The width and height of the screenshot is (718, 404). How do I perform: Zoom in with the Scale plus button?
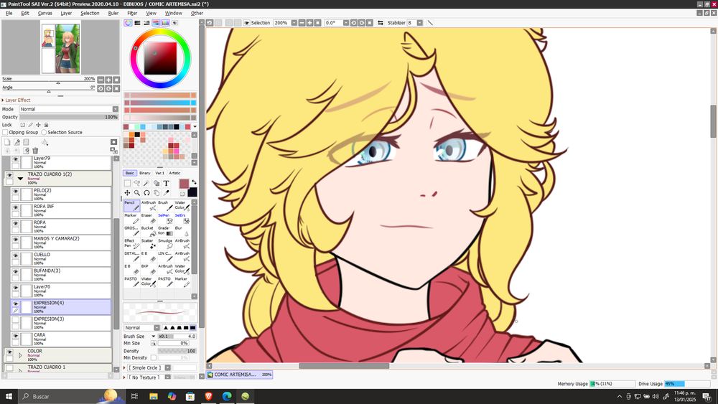click(x=108, y=80)
